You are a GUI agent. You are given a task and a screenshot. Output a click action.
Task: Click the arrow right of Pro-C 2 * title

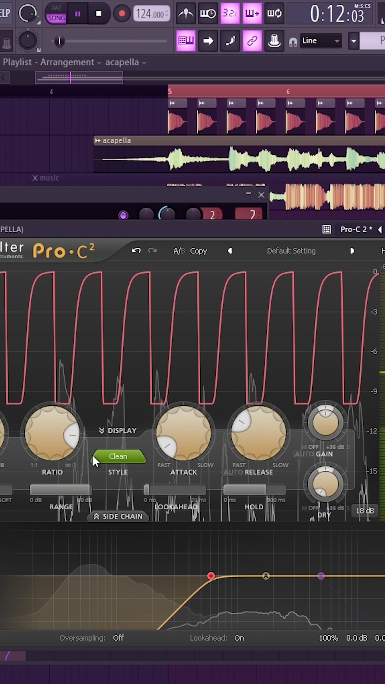[380, 229]
